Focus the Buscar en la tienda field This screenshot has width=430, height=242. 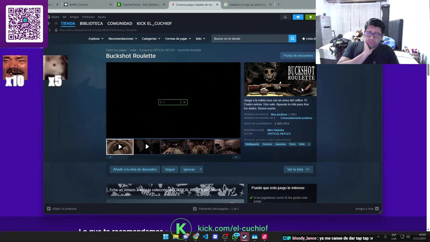point(250,39)
